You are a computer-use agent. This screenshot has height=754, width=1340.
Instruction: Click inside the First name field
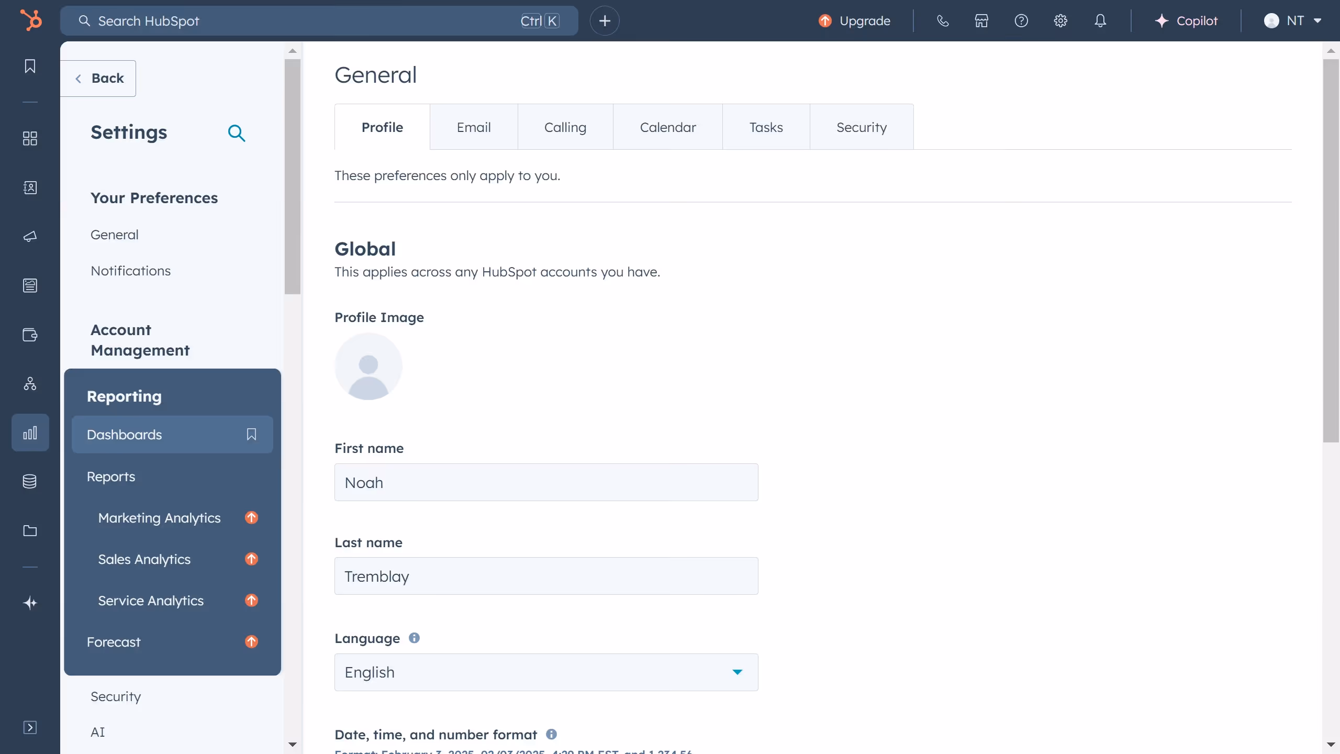(x=545, y=482)
